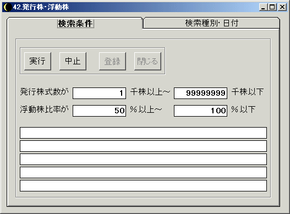
Task: Click the 千株以上～ label
Action: [x=150, y=92]
